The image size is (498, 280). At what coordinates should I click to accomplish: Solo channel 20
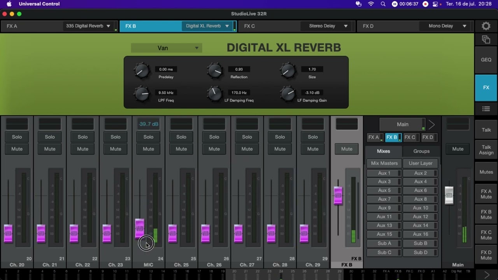17,137
